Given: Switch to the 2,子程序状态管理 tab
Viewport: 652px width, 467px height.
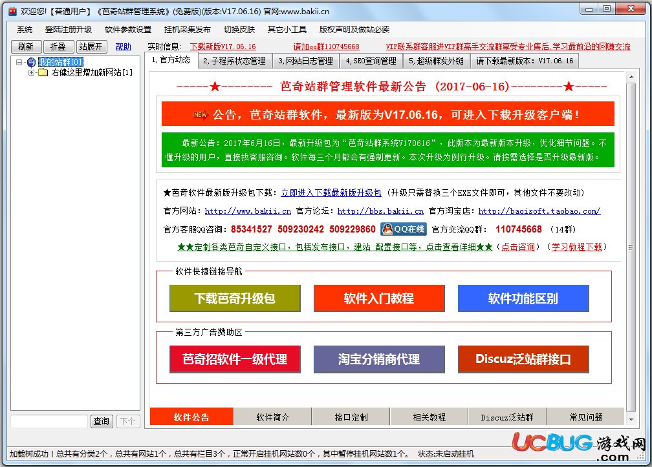Looking at the screenshot, I should point(235,61).
